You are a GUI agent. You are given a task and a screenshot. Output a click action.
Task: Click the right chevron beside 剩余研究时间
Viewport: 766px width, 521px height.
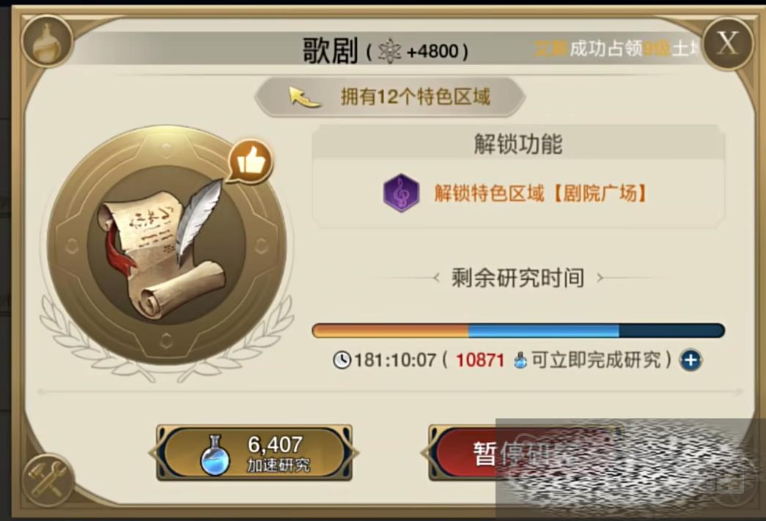(x=600, y=278)
